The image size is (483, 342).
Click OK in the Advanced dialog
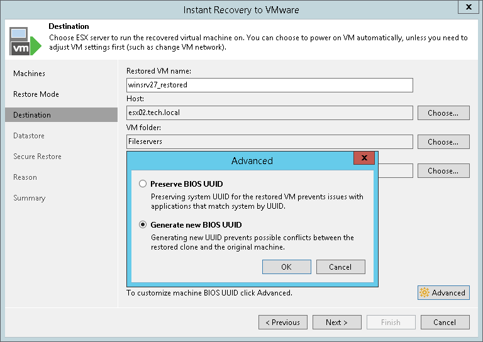(286, 267)
